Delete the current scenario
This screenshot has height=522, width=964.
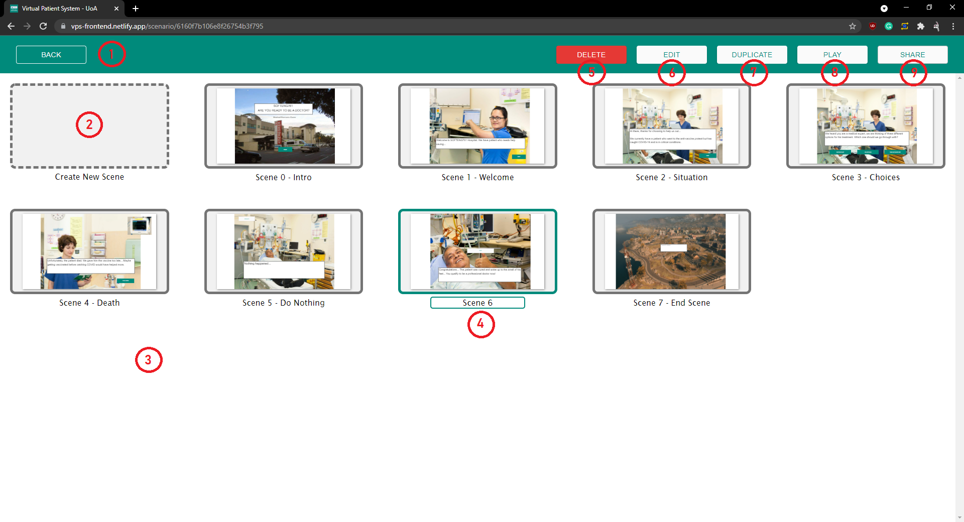(591, 54)
